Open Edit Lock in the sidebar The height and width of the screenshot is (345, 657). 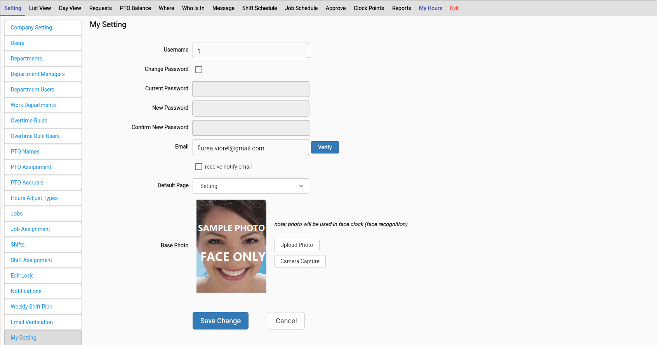43,276
